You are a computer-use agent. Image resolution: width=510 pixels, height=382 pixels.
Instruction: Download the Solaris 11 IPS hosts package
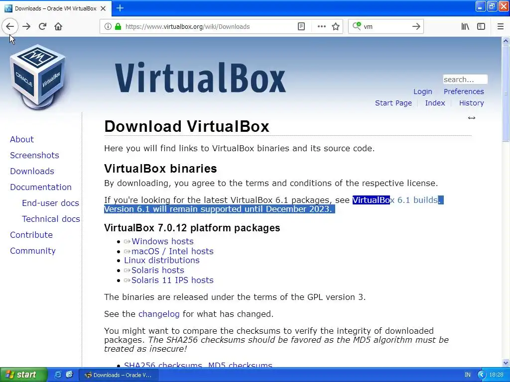[172, 281]
